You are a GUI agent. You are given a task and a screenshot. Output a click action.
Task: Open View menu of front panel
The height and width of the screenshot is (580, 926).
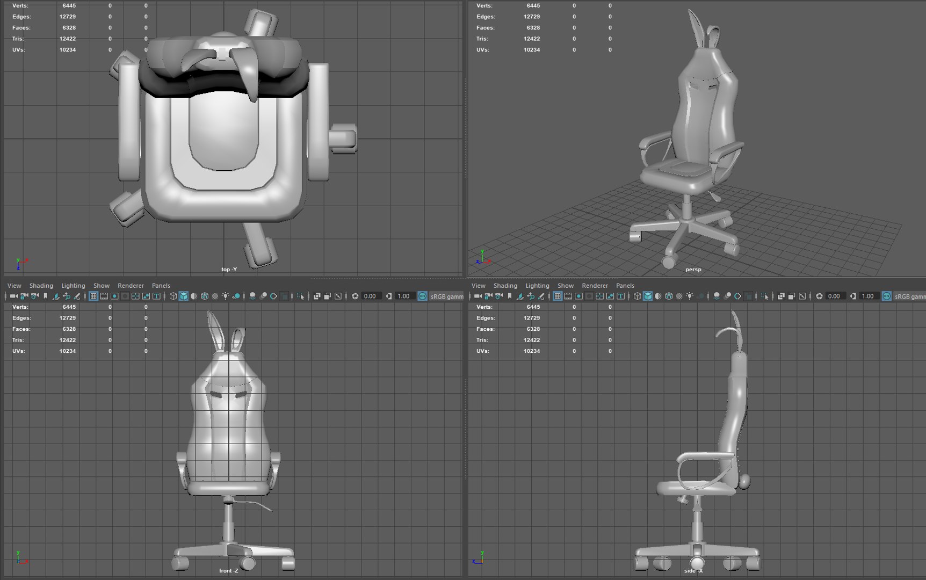coord(15,286)
